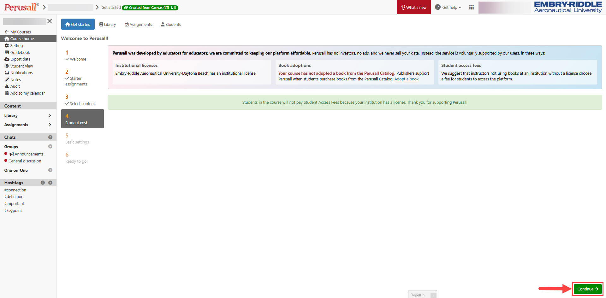This screenshot has width=606, height=298.
Task: Switch to the Students tab
Action: (x=171, y=24)
